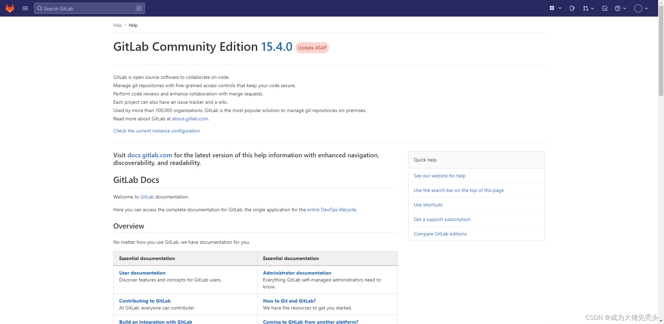Open Use shortcuts in Quick help

[x=428, y=205]
